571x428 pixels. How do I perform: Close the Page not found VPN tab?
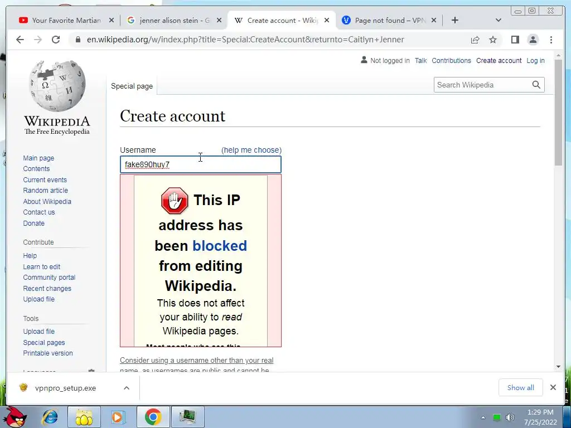[x=434, y=21]
